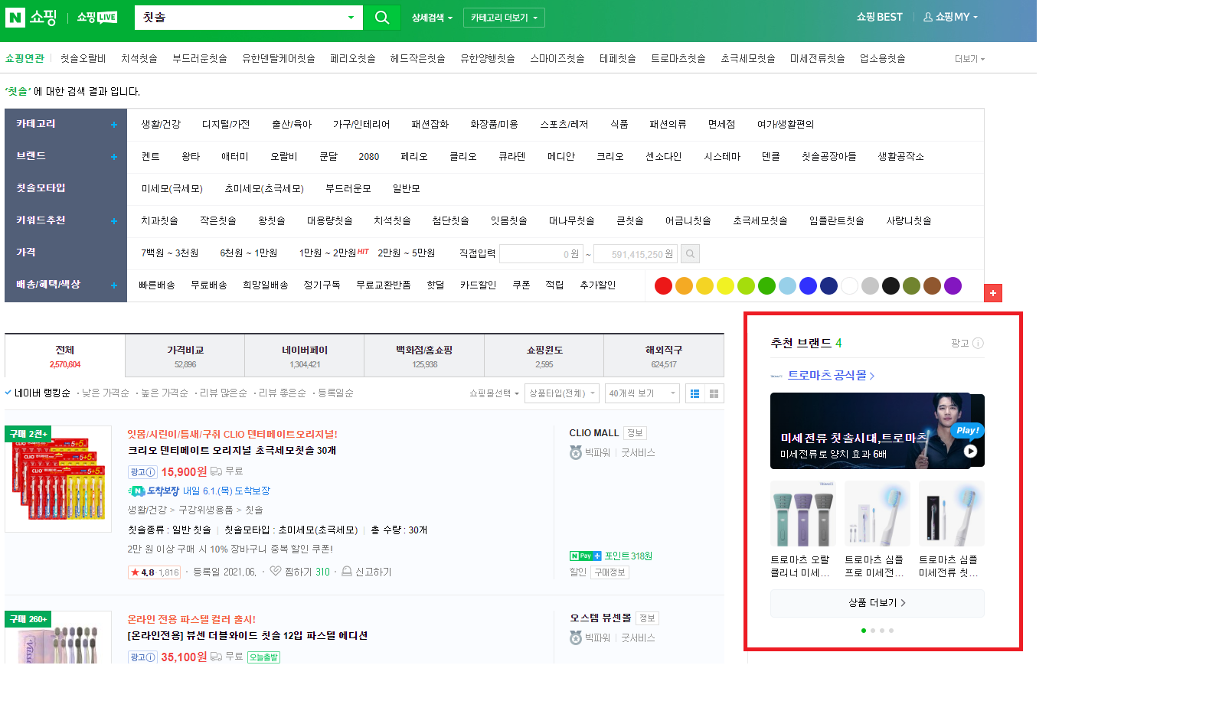
Task: Switch to the 백화점/홈쇼핑 tab
Action: [x=424, y=356]
